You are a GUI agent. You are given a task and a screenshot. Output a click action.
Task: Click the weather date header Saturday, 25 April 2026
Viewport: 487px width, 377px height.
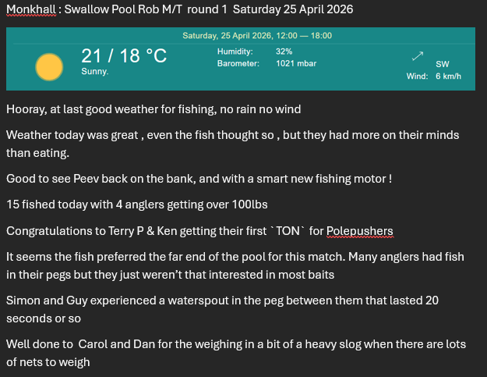tap(256, 36)
